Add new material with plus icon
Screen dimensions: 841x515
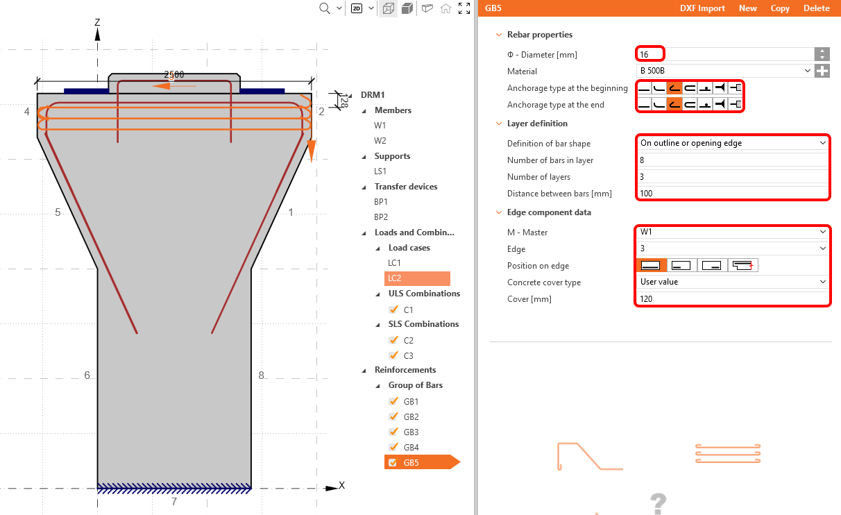tap(822, 71)
